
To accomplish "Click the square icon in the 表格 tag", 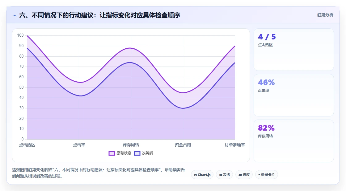I will click(x=221, y=175).
